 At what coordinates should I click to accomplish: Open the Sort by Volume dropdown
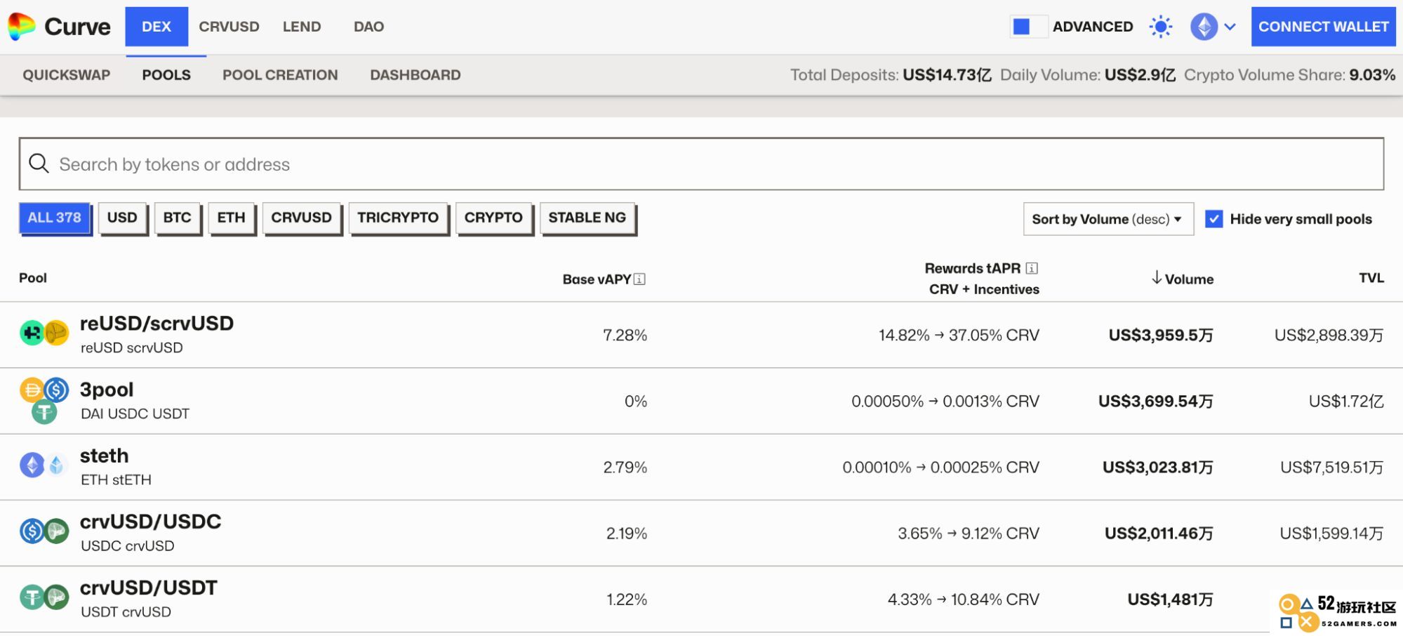1108,219
